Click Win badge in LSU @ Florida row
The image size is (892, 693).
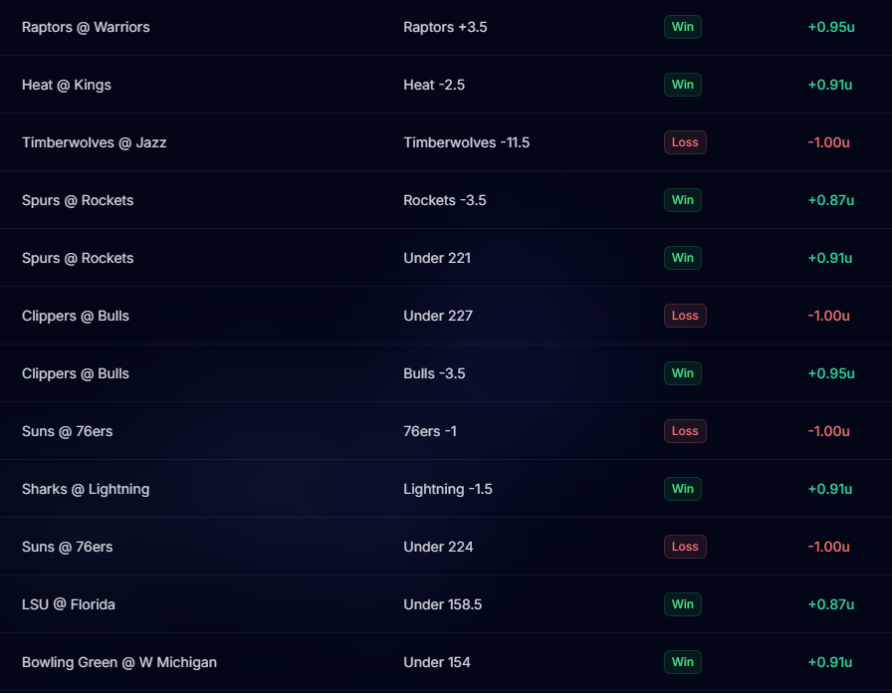(x=683, y=604)
